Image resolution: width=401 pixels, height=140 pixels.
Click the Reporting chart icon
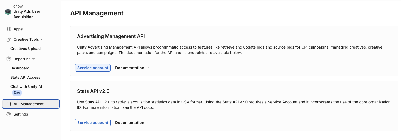coord(9,59)
